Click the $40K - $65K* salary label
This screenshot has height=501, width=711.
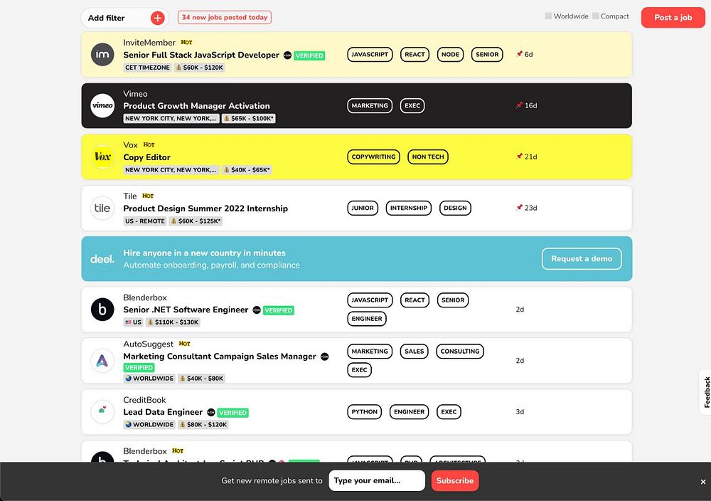(247, 169)
